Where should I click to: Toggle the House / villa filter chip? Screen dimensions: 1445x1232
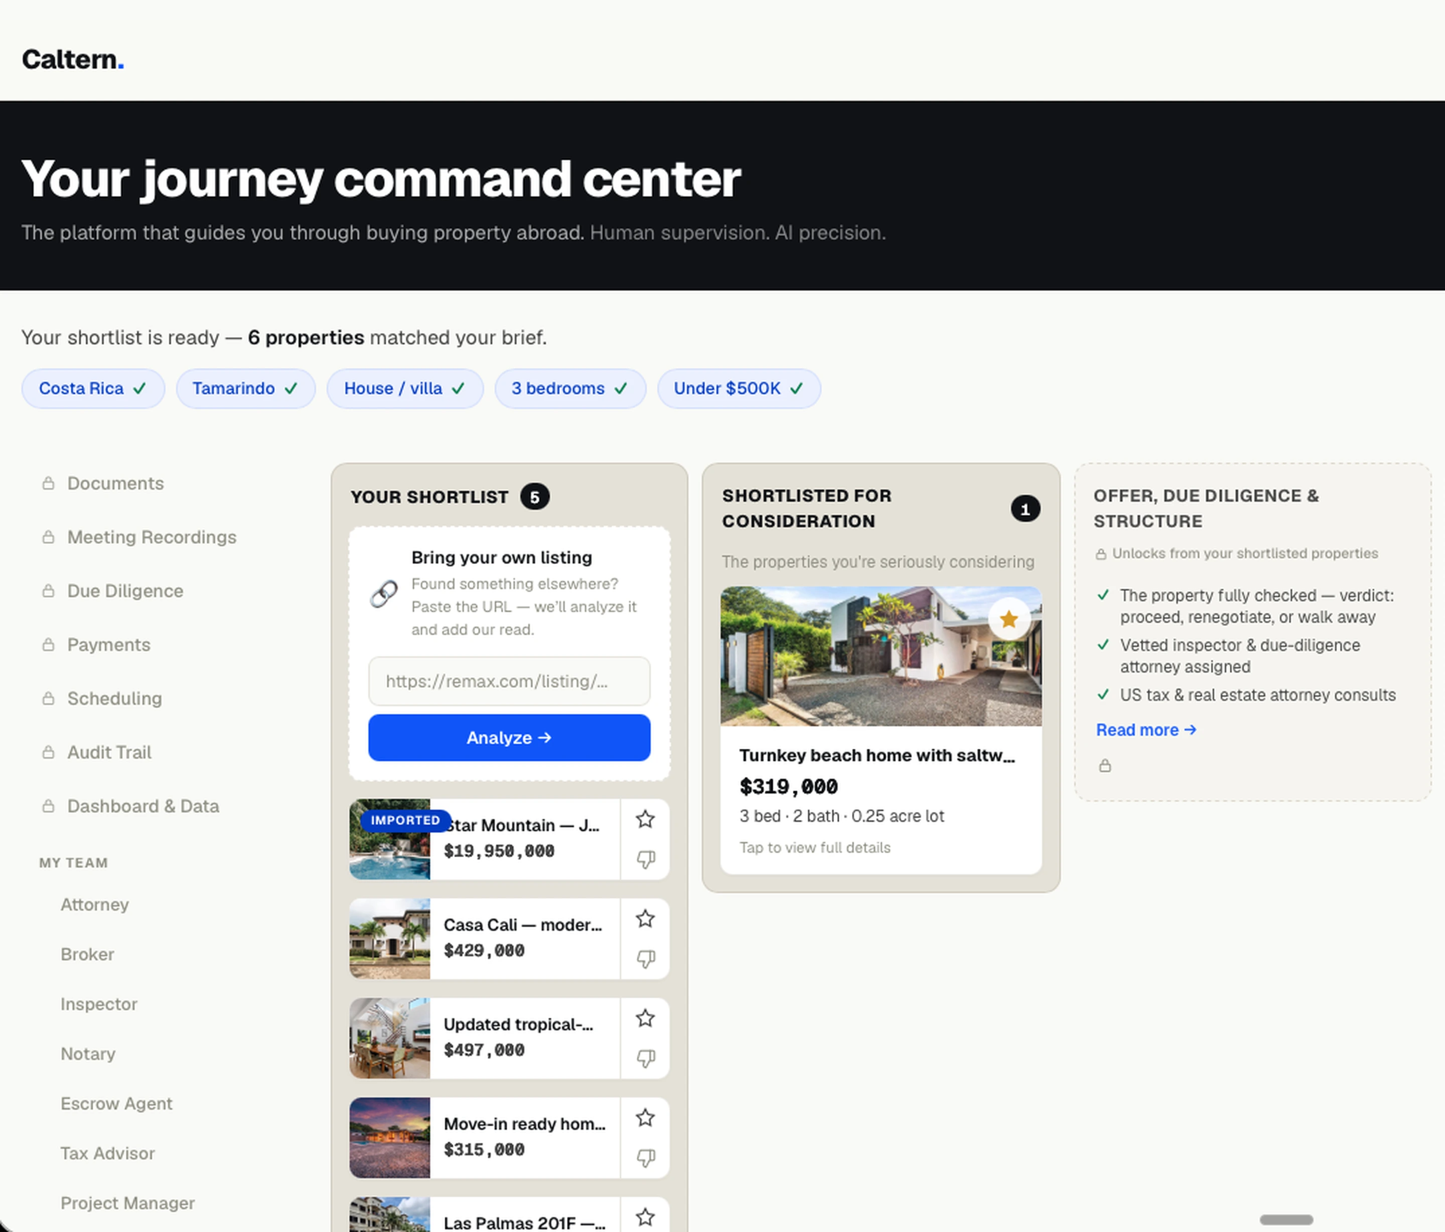405,388
